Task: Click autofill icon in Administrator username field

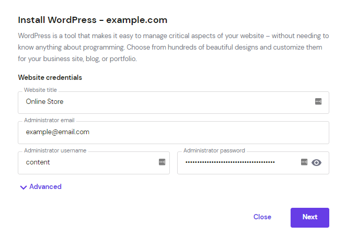Action: pos(162,162)
